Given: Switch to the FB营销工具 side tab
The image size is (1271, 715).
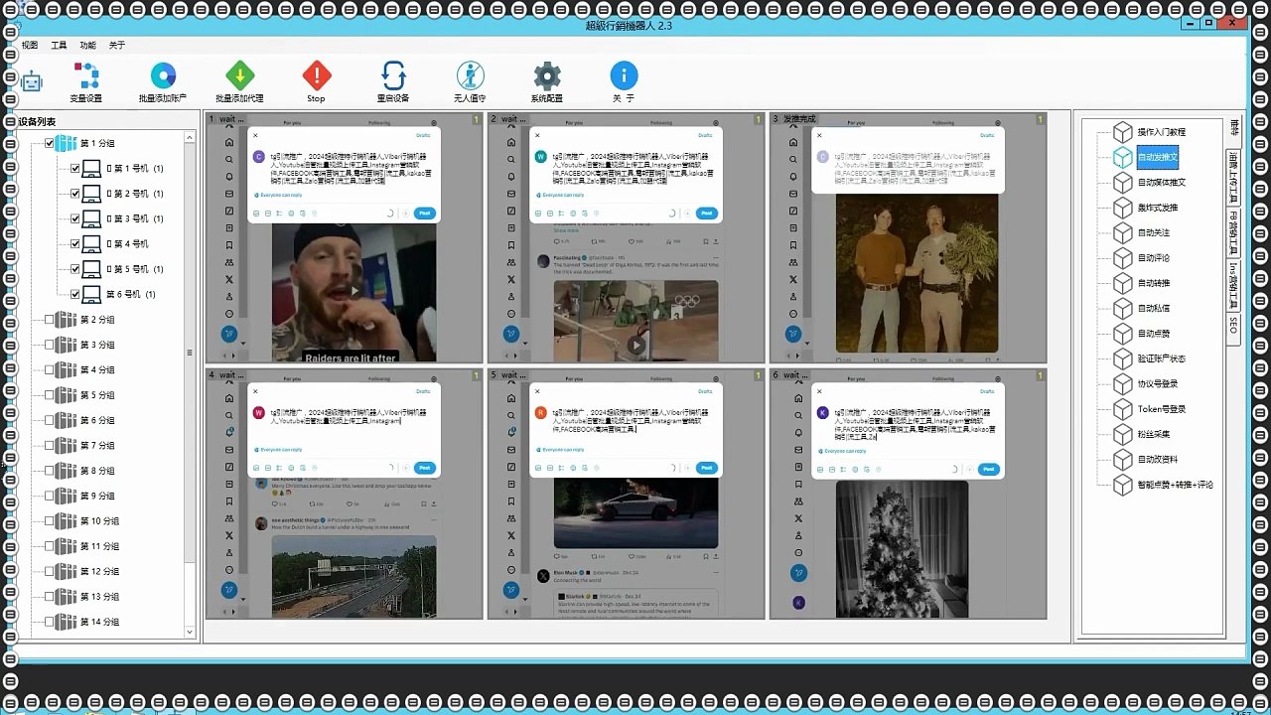Looking at the screenshot, I should pyautogui.click(x=1234, y=230).
